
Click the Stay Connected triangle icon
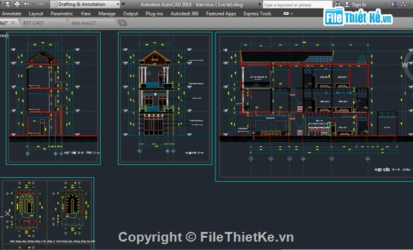point(403,5)
